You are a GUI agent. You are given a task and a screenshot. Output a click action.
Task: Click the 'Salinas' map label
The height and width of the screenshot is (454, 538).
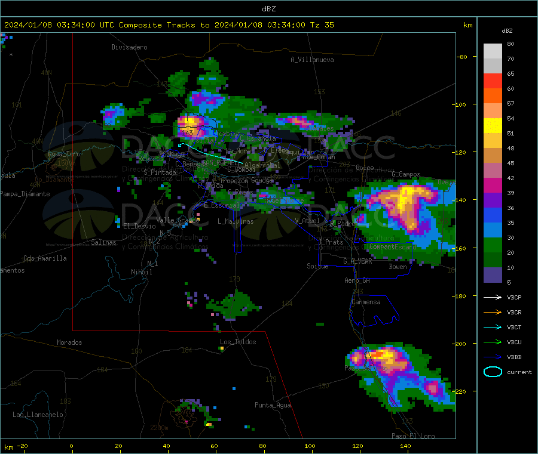tap(103, 242)
